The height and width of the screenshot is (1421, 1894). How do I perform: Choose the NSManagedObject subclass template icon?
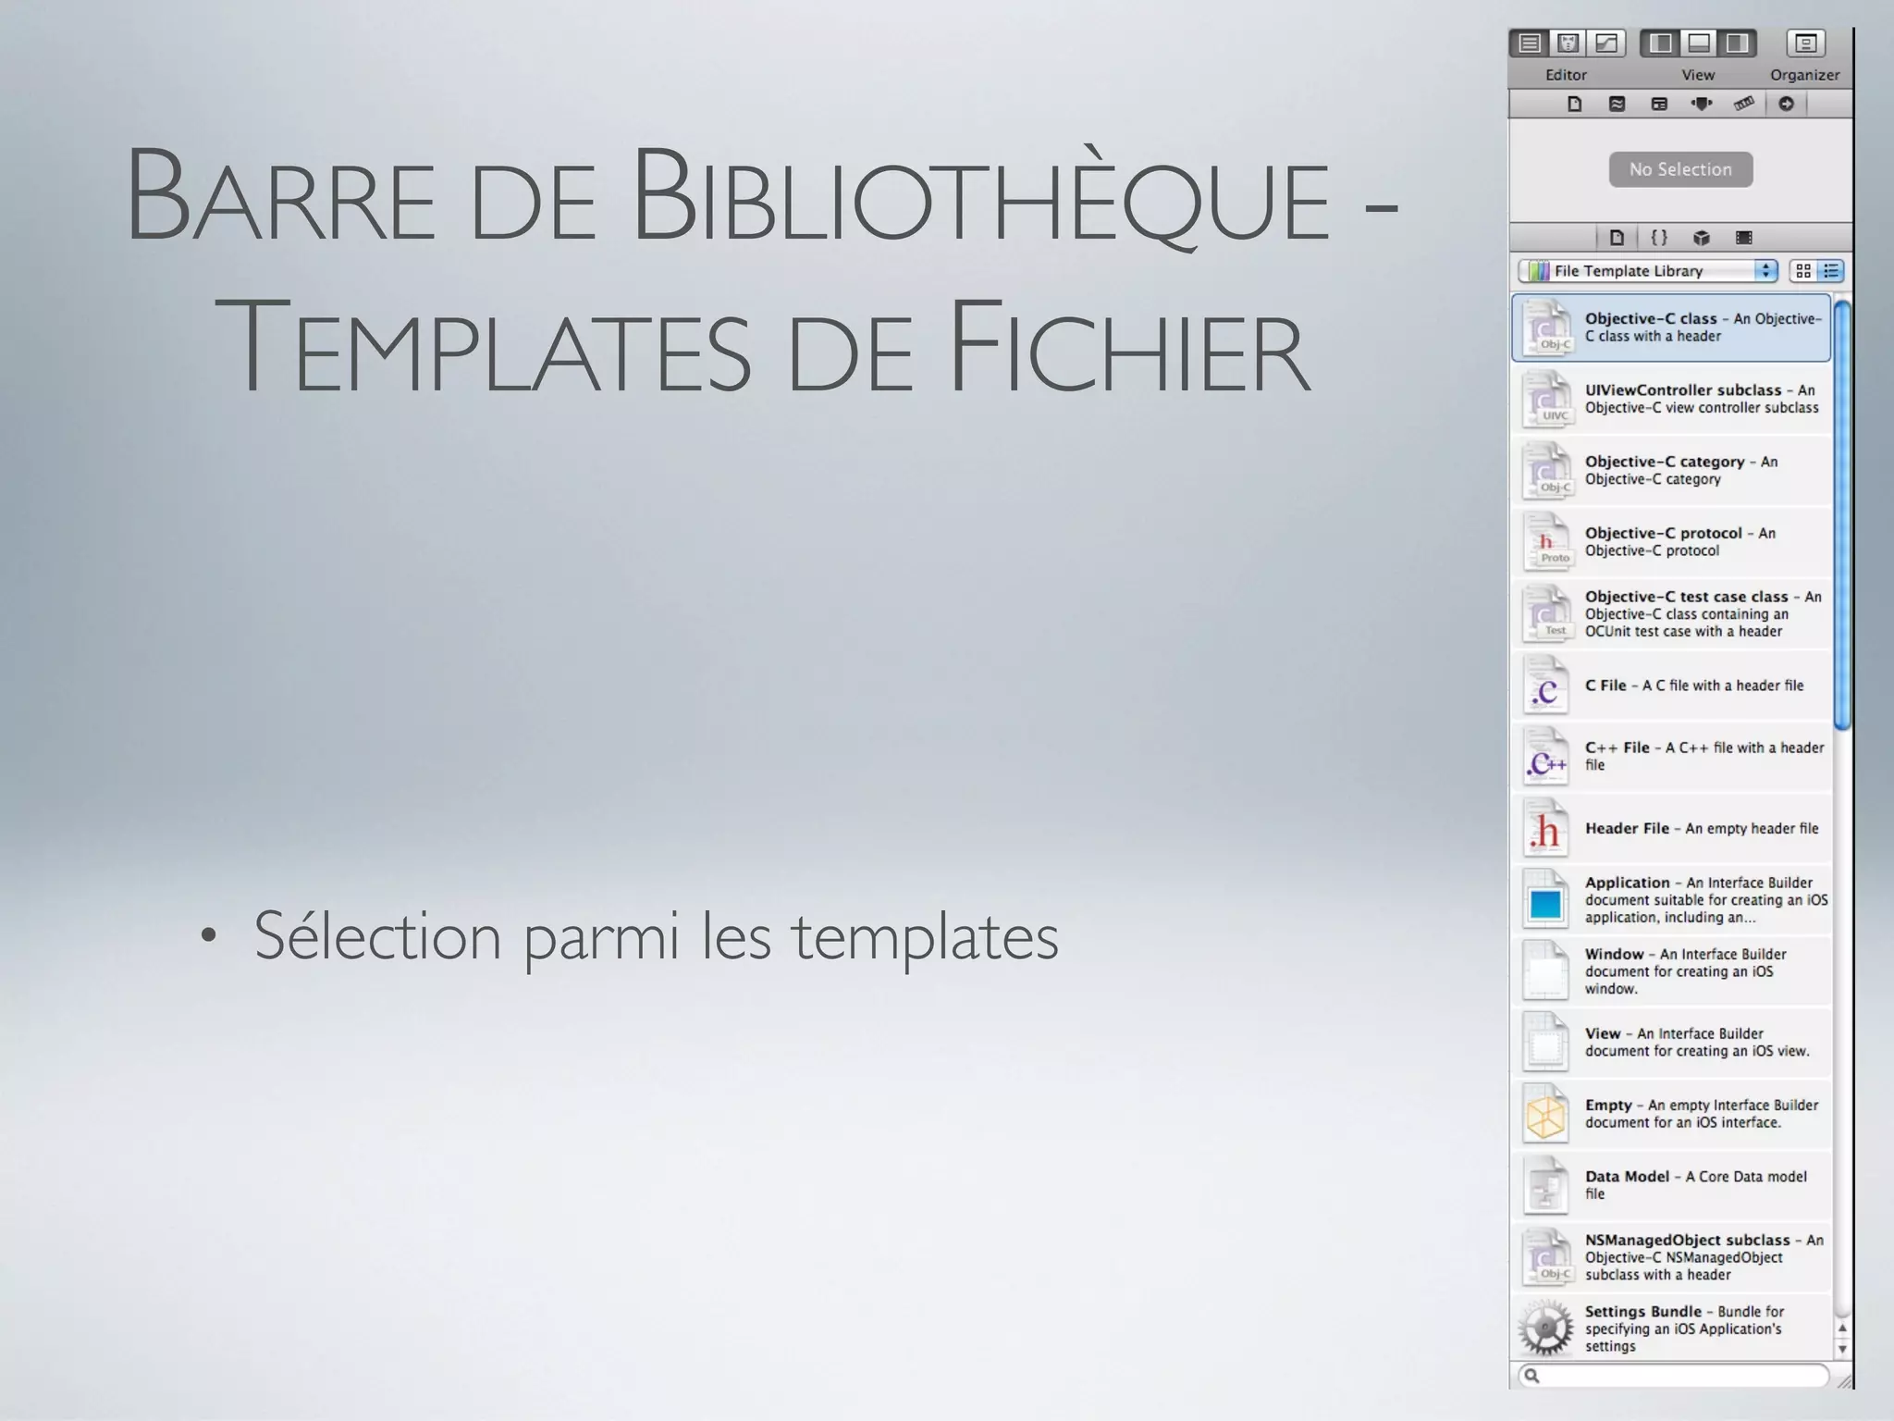tap(1545, 1256)
